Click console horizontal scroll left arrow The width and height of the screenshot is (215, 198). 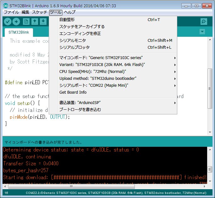coord(5,186)
